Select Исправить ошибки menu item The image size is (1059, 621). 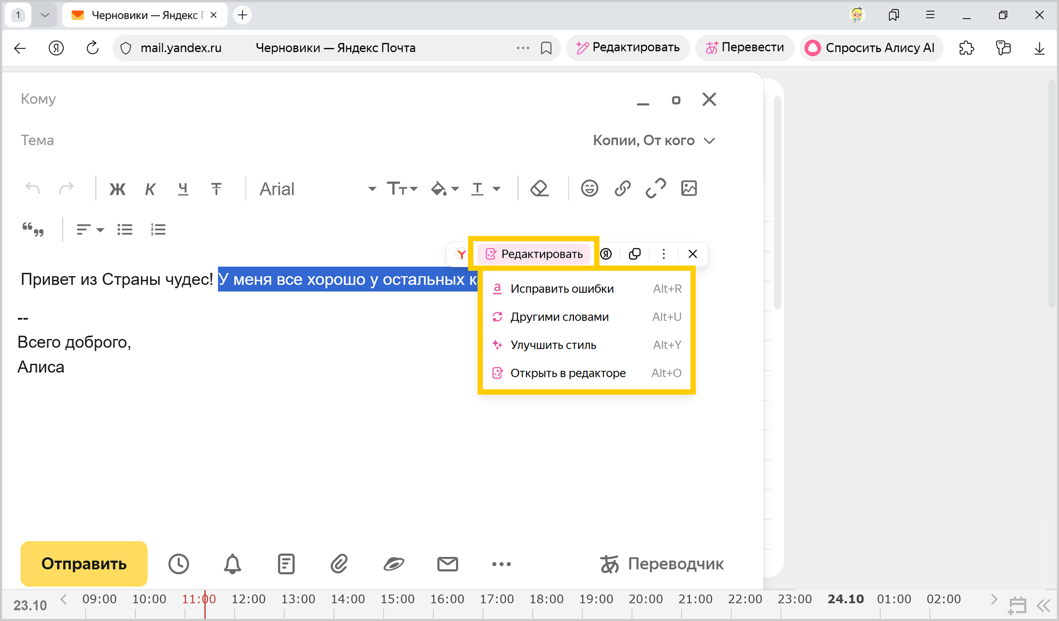point(561,289)
